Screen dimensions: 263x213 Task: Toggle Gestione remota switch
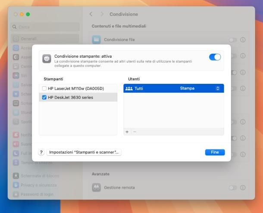(x=233, y=188)
